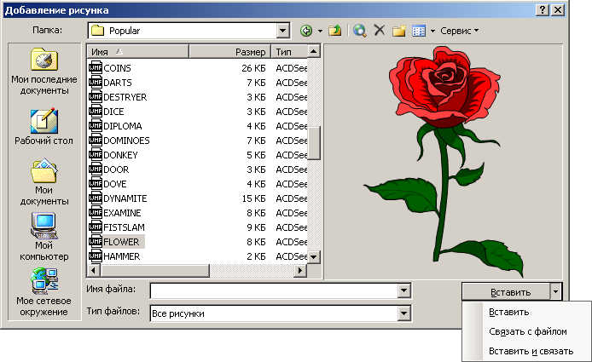Create a new folder with toolbar icon
Image resolution: width=592 pixels, height=362 pixels.
click(398, 31)
